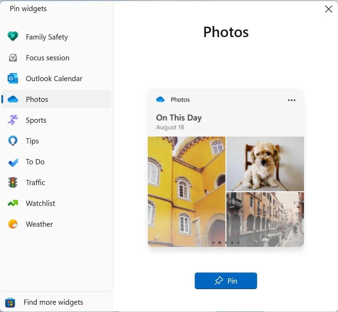Click the Weather sun icon
This screenshot has height=312, width=338.
point(13,224)
